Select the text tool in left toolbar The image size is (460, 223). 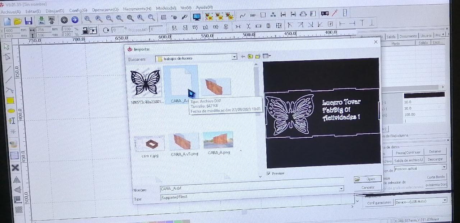pyautogui.click(x=11, y=121)
